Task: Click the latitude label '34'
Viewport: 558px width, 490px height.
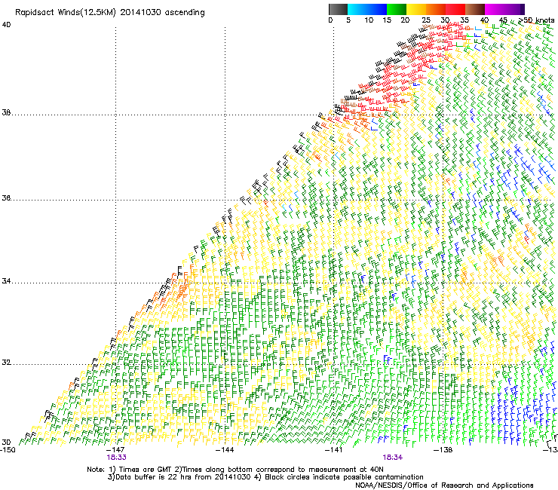Action: pyautogui.click(x=6, y=281)
